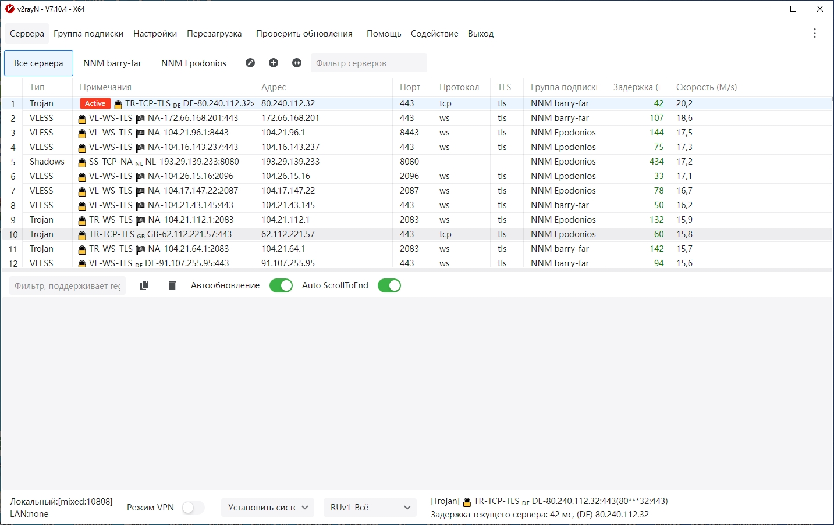
Task: Click the lock icon in the 80.240.112.32 row
Action: point(118,104)
